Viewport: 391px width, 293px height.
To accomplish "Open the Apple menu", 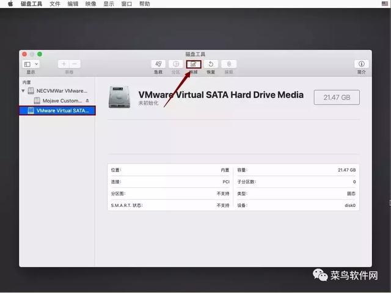I will click(x=10, y=4).
